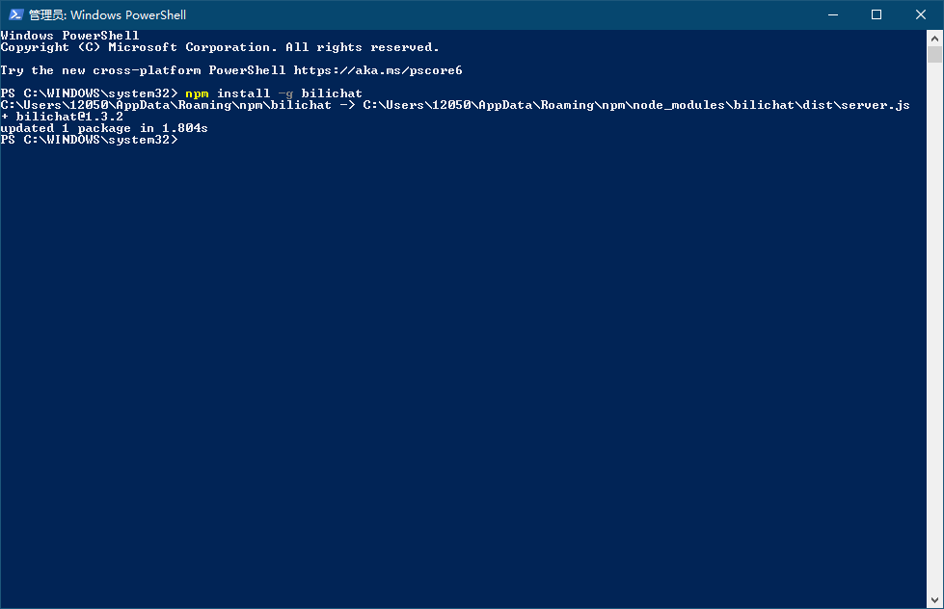This screenshot has width=944, height=609.
Task: Open the PowerShell icon system menu
Action: (15, 14)
